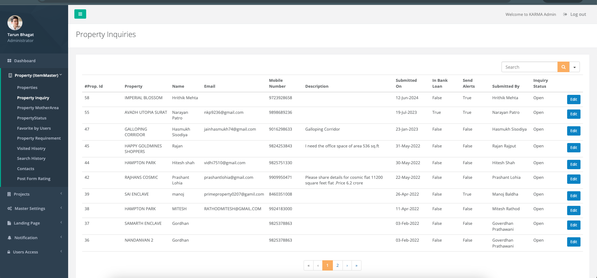Screen dimensions: 597x278
Task: Click the Projects sidebar icon
Action: [9, 194]
